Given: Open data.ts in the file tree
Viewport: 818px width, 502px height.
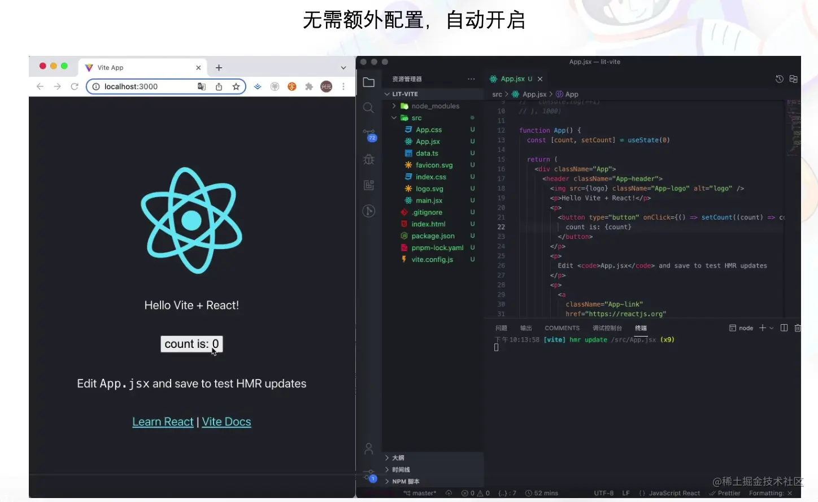Looking at the screenshot, I should 427,154.
